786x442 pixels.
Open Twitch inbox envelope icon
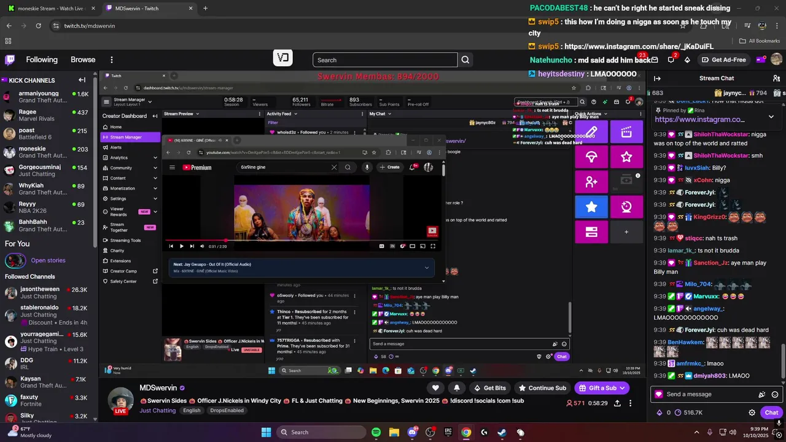click(x=654, y=60)
